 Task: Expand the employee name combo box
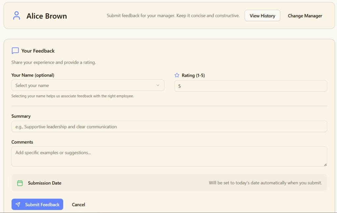88,85
